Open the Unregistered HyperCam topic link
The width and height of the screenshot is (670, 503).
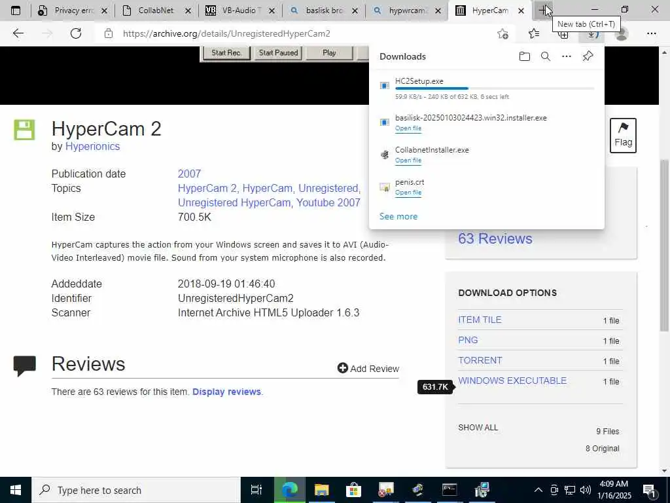[236, 203]
